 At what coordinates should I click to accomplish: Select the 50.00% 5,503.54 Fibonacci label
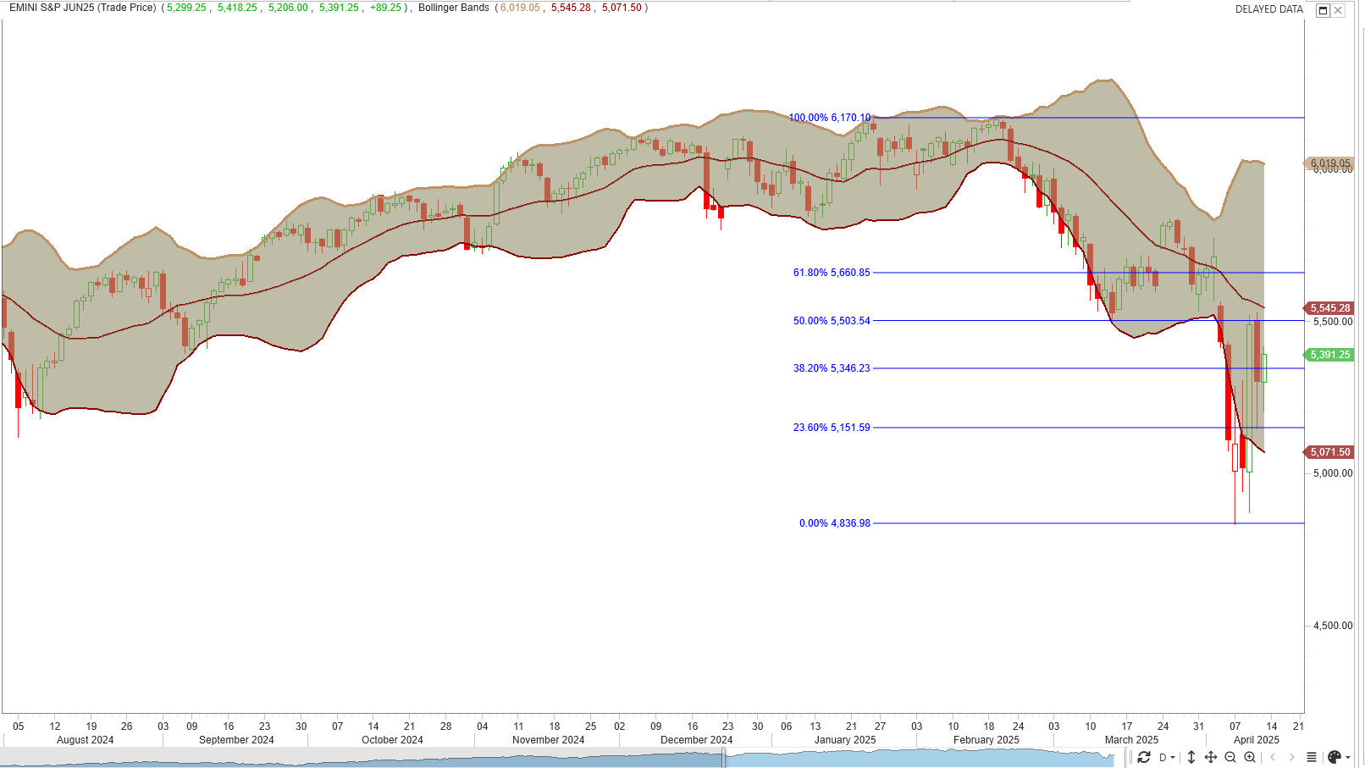point(832,321)
